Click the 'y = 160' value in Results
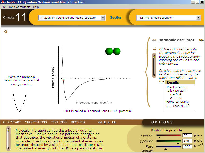This screenshot has height=153, width=205. [175, 98]
